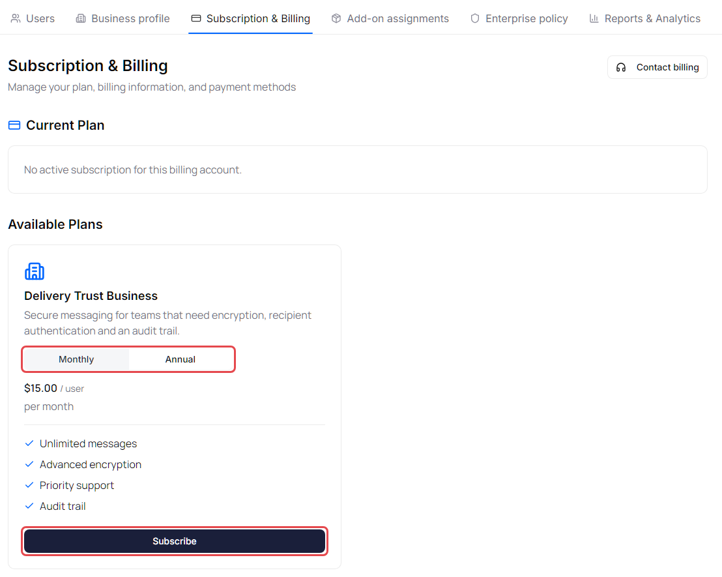The height and width of the screenshot is (577, 722).
Task: Click the 'per month' label
Action: click(49, 406)
